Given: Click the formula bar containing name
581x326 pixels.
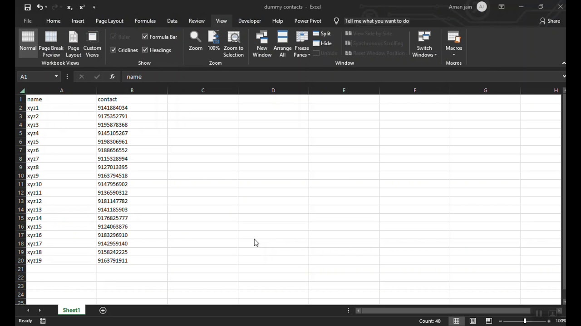Looking at the screenshot, I should tap(340, 77).
